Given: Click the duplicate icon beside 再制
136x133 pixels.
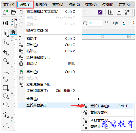Looking at the screenshot, I should 21,72.
